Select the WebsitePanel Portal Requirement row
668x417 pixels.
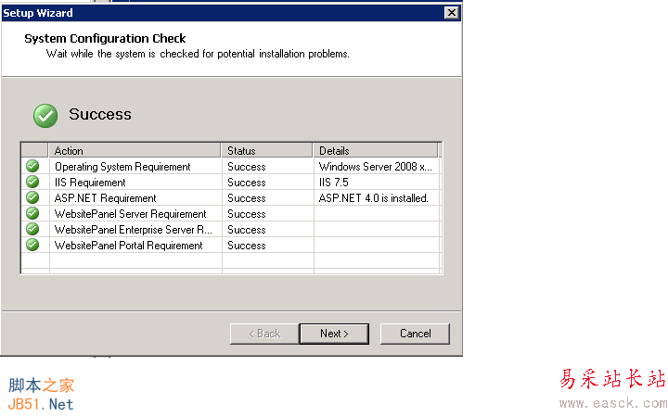coord(230,246)
